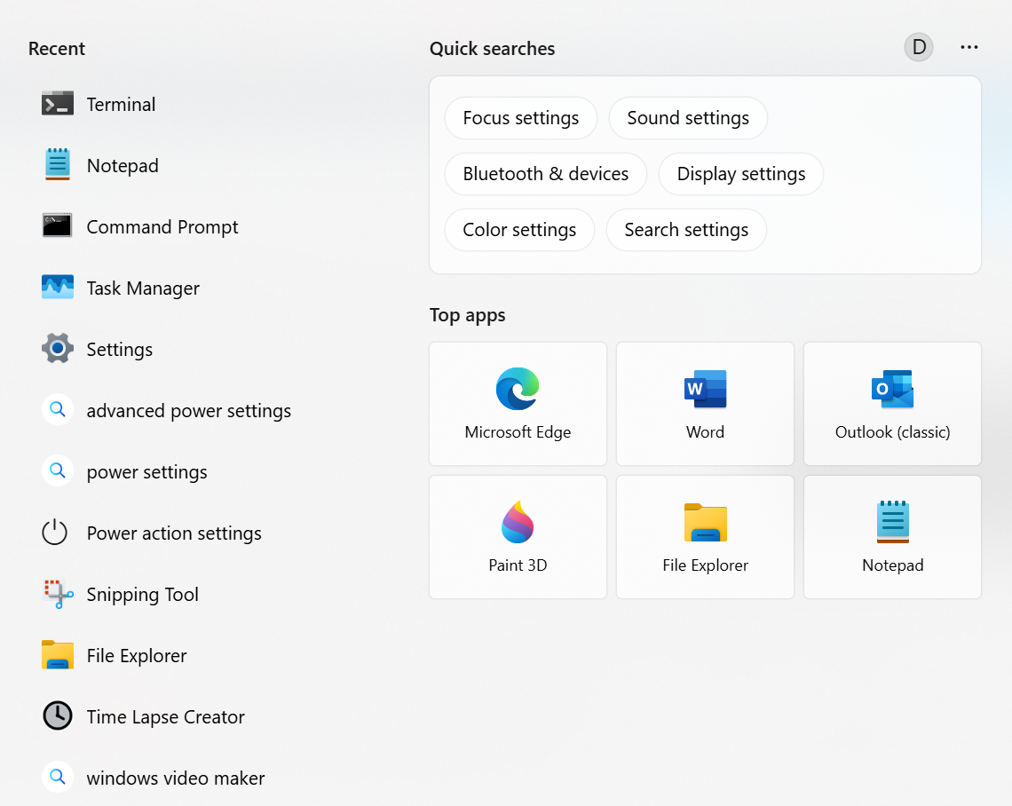
Task: Click the "Outlook (classic)" tile label
Action: (x=892, y=432)
